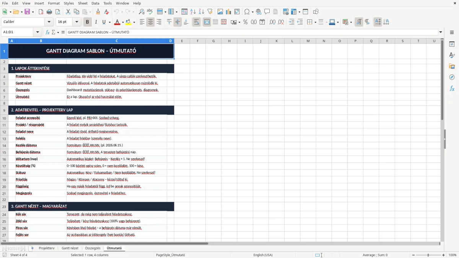
Task: Apply the red font color swatch
Action: pyautogui.click(x=117, y=22)
